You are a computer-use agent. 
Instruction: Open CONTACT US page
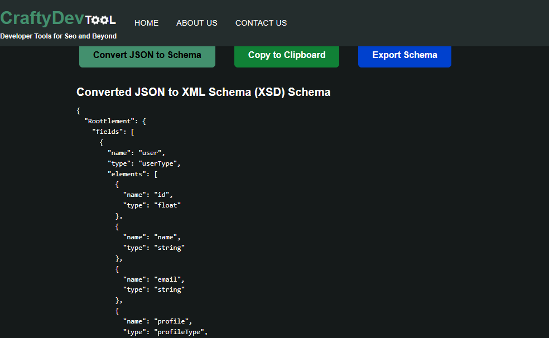(261, 23)
